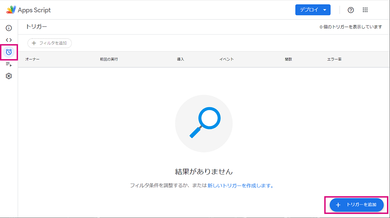
Task: Click the エラー率 column header
Action: [334, 59]
